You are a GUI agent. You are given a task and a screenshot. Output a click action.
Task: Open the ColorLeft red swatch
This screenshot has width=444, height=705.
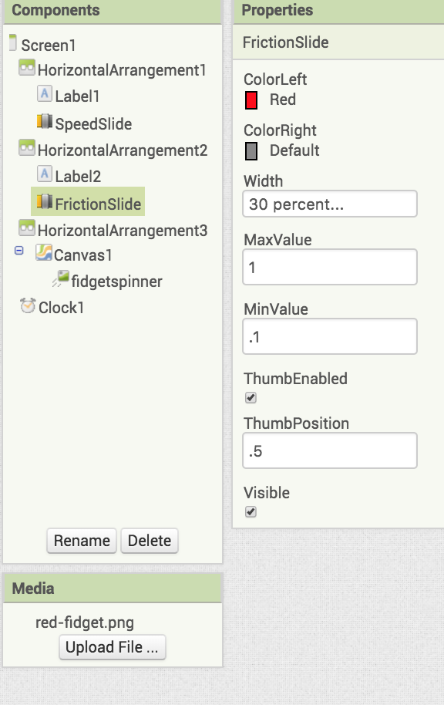(x=251, y=100)
